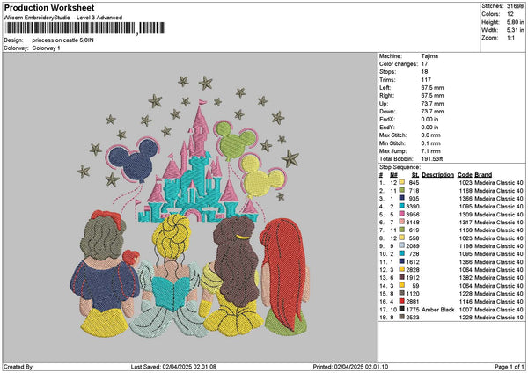This screenshot has width=528, height=373.
Task: Click the yellow swatch in stop row 1
Action: pyautogui.click(x=402, y=182)
